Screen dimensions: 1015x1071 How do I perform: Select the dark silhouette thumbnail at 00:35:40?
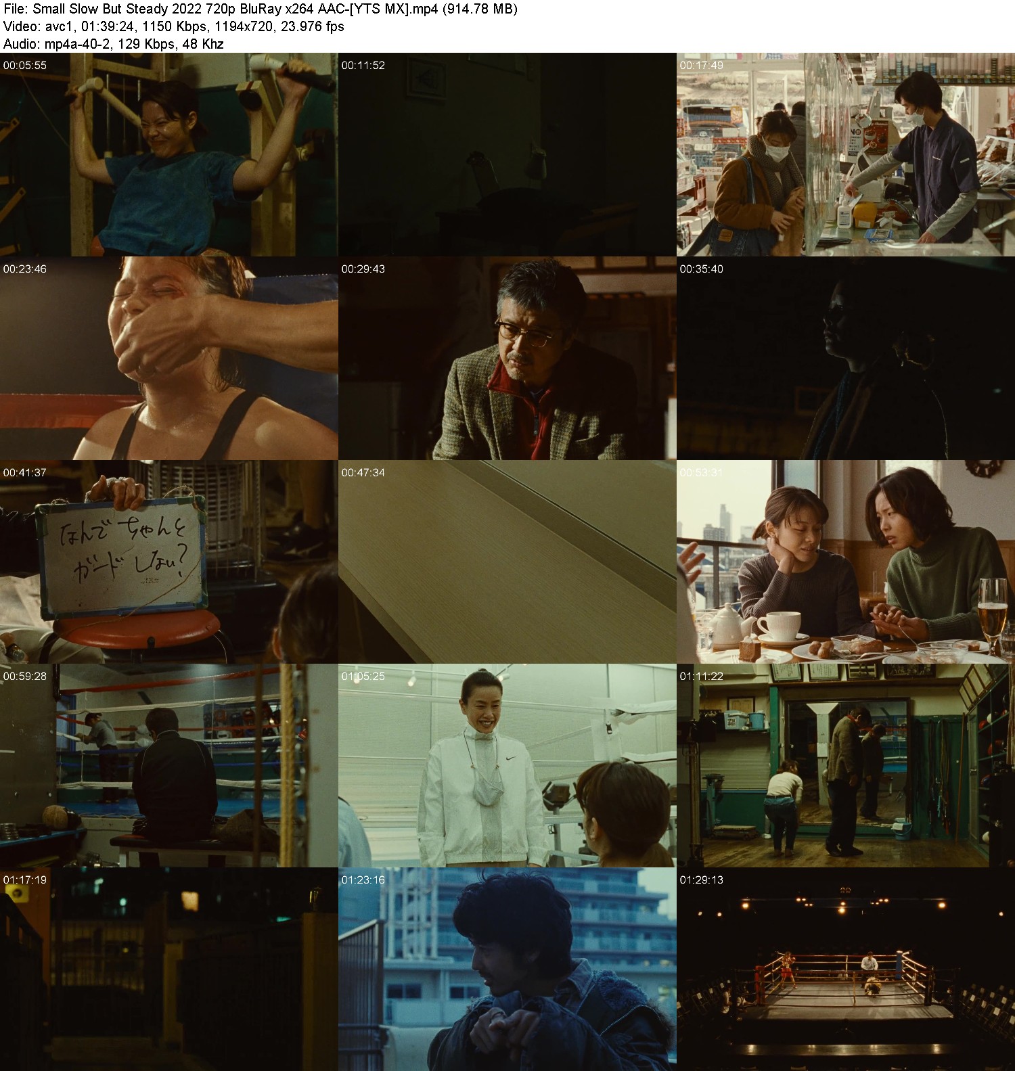pyautogui.click(x=846, y=358)
